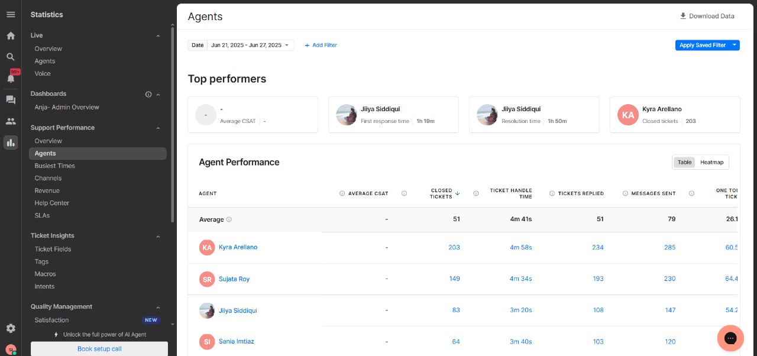The width and height of the screenshot is (757, 356).
Task: Open Busiest Times report
Action: (54, 166)
